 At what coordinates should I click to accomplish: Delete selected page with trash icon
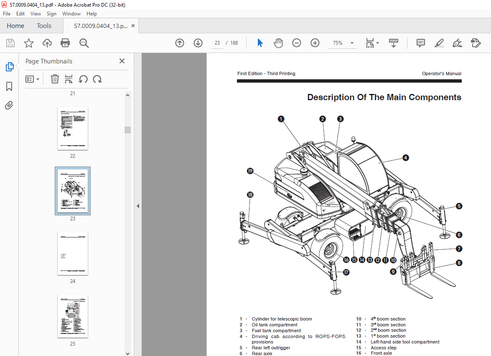pos(55,79)
